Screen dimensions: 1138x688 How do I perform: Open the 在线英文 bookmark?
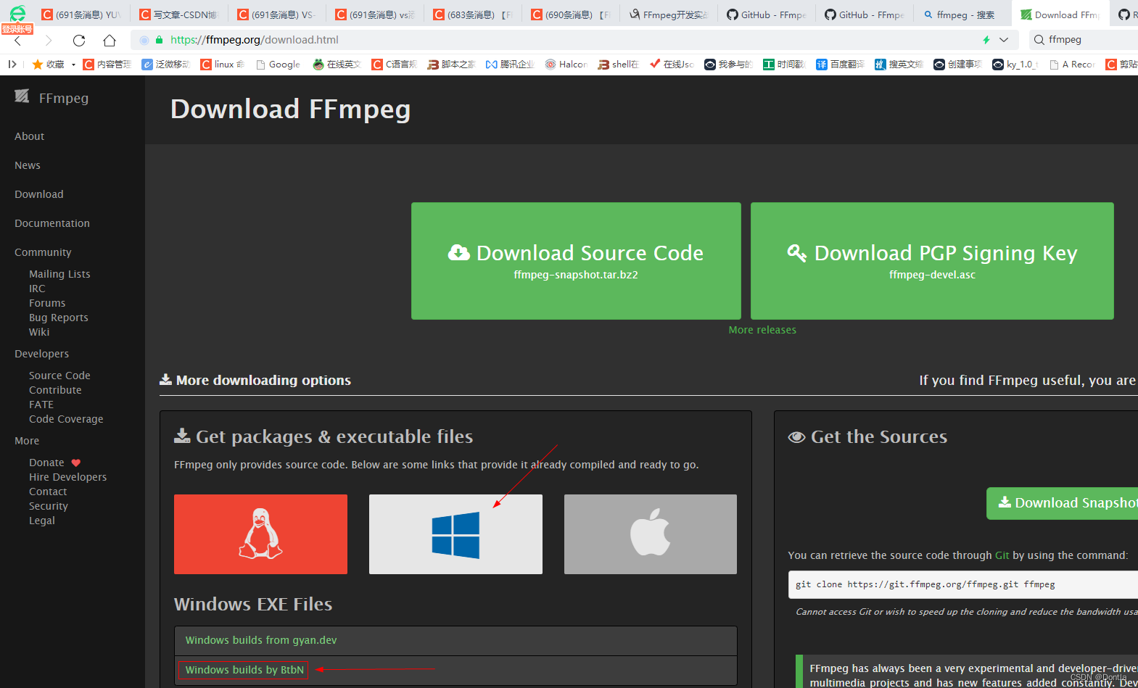[337, 65]
